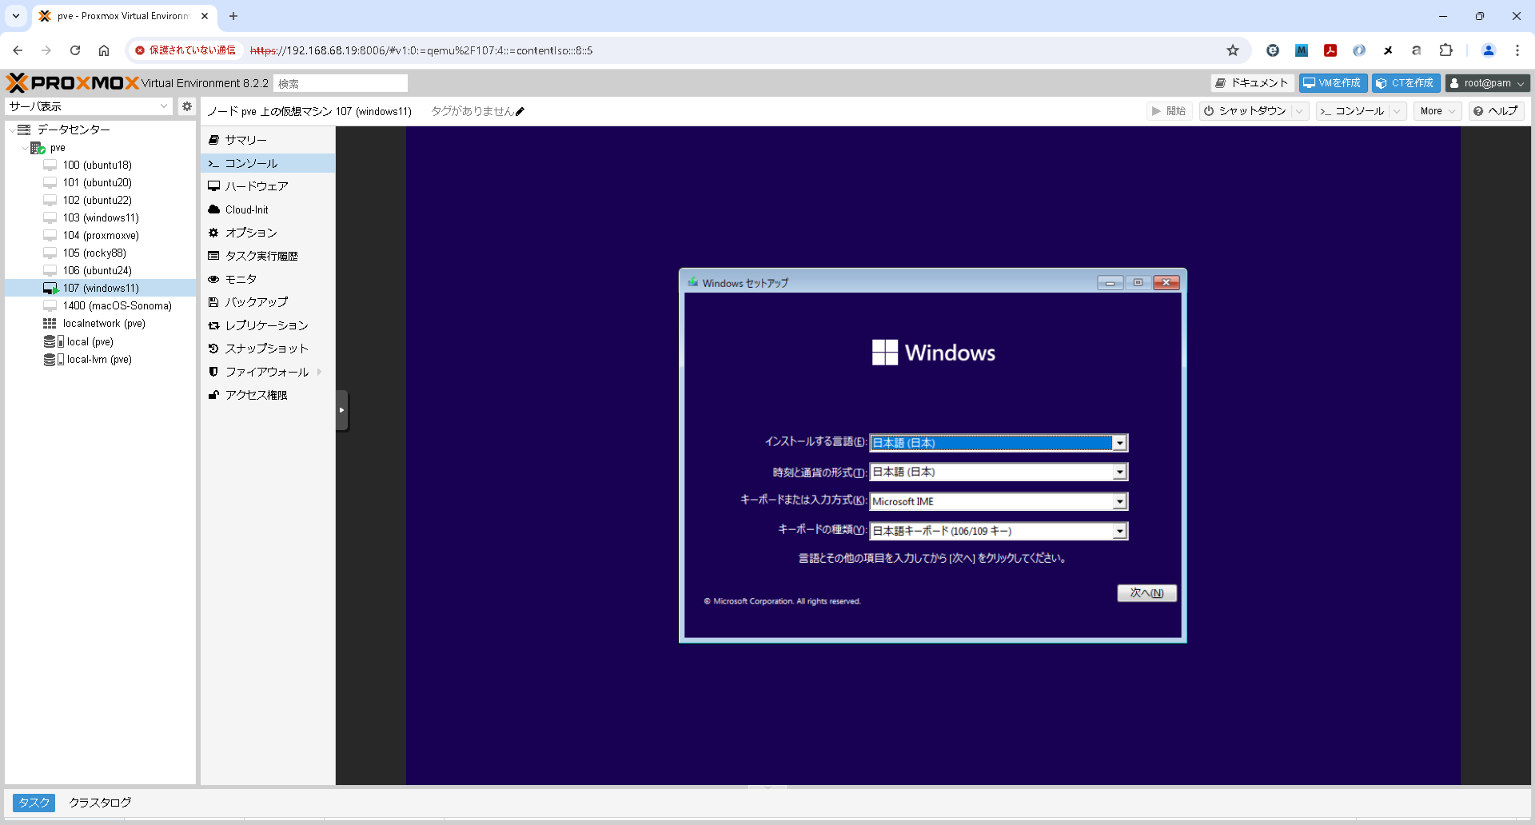Screen dimensions: 1535x825
Task: Open the Replication panel
Action: [268, 325]
